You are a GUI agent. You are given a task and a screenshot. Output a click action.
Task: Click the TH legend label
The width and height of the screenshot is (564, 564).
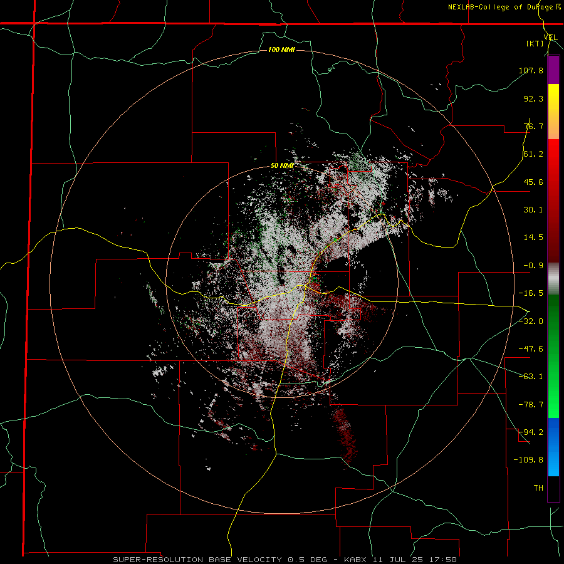(538, 488)
